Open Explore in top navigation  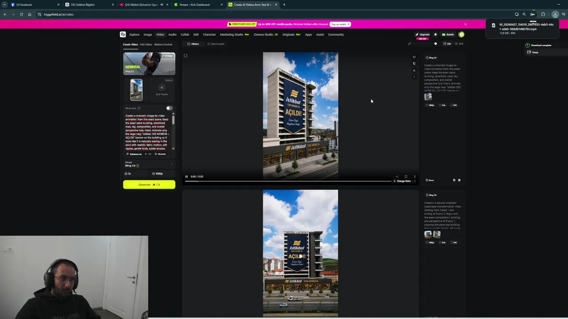(x=134, y=35)
